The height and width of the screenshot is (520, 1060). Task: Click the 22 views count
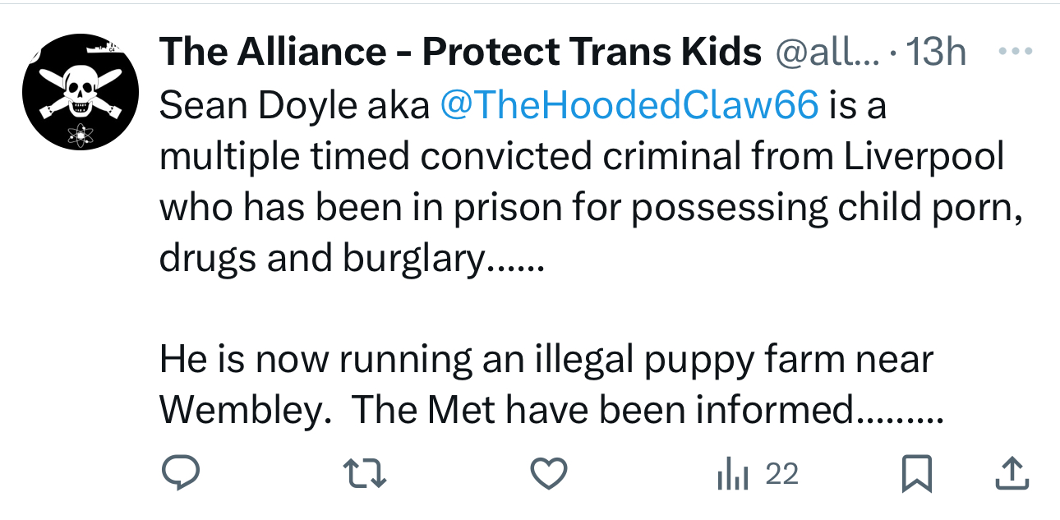[x=781, y=474]
